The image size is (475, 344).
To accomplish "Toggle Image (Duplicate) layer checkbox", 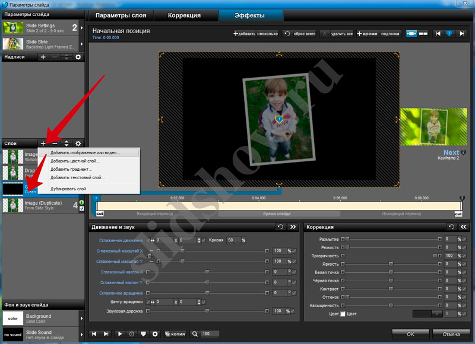I will tap(81, 208).
